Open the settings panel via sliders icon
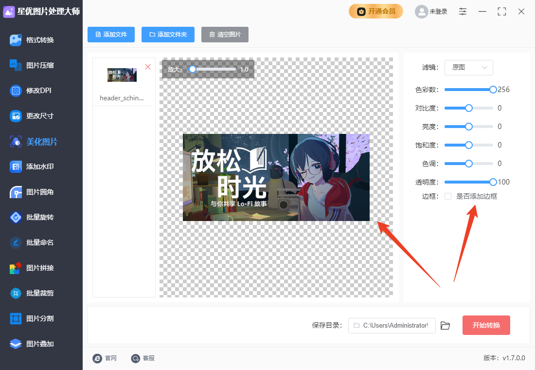Screen dimensions: 535x370 pos(463,11)
